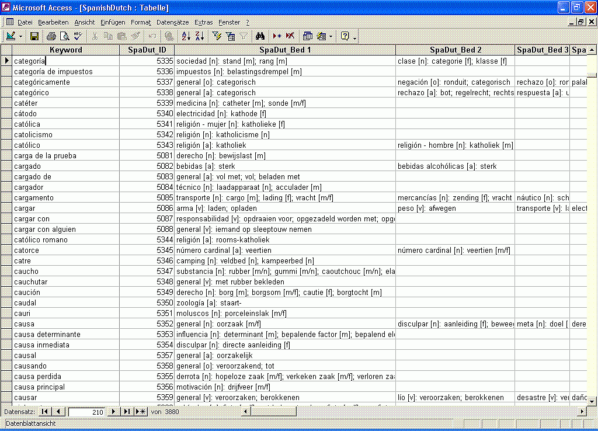The width and height of the screenshot is (598, 431).
Task: Click Filter By Form icon
Action: [230, 36]
